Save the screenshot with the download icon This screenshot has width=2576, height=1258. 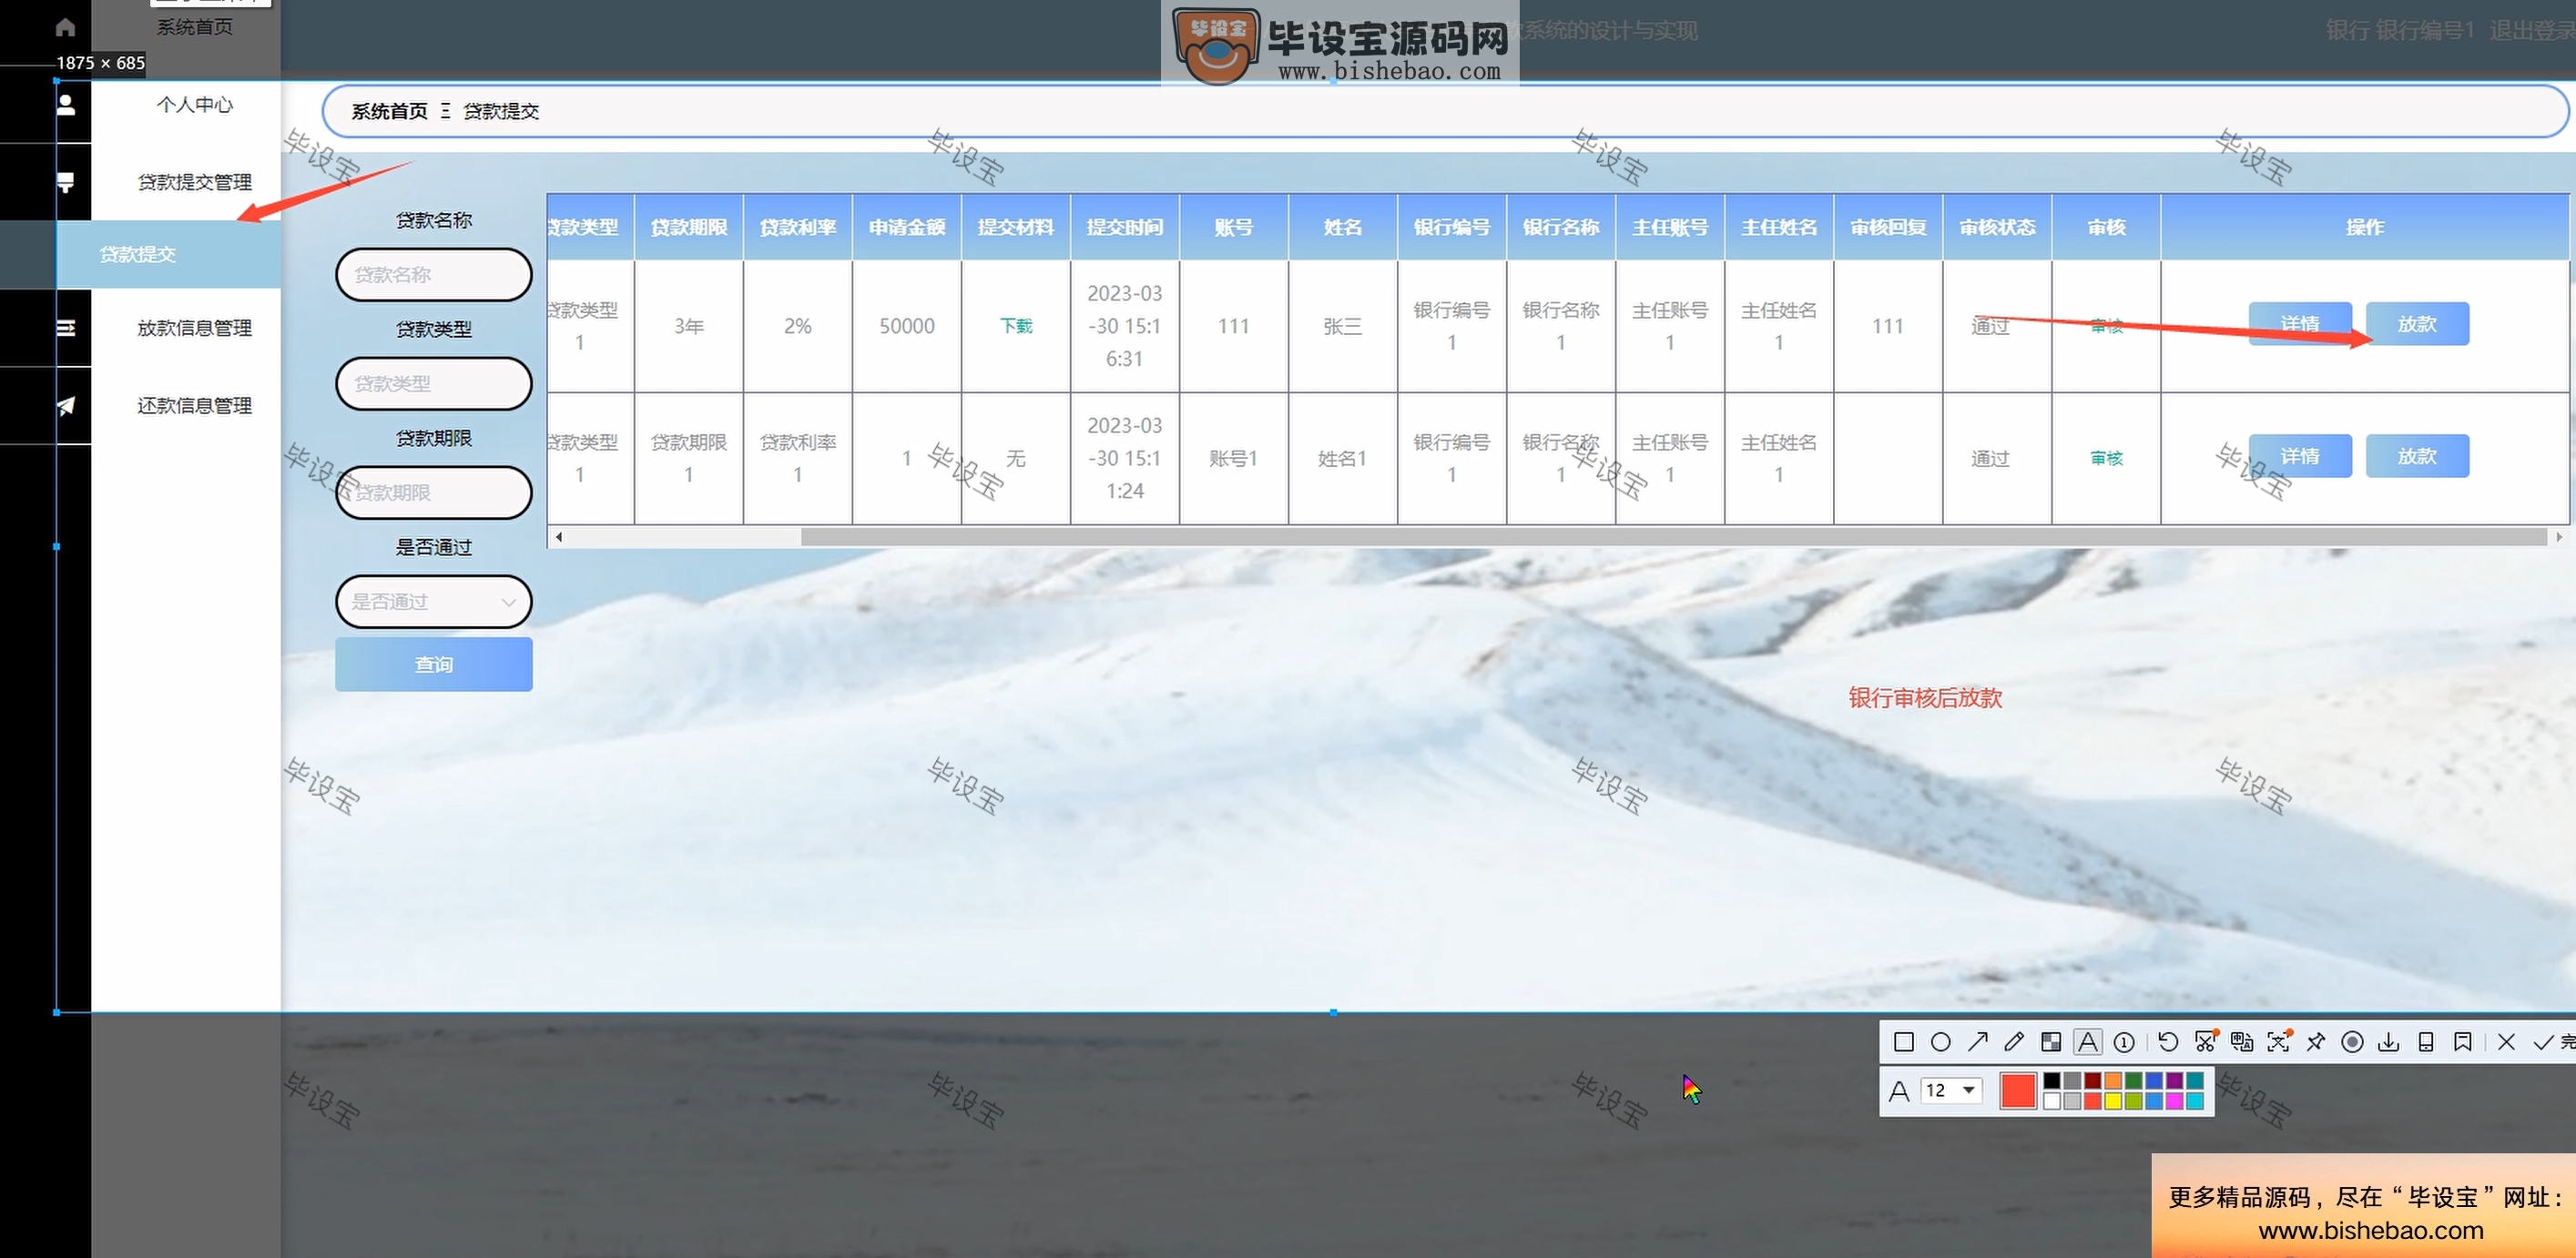point(2389,1042)
